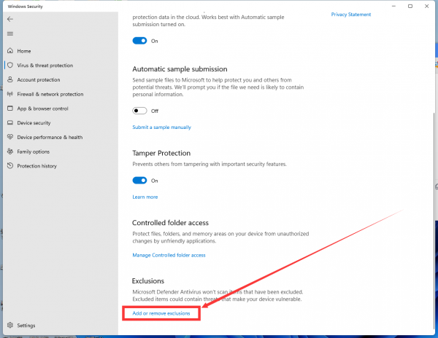Click the Virus & threat protection shield icon
Viewport: 438px width, 338px height.
(10, 66)
